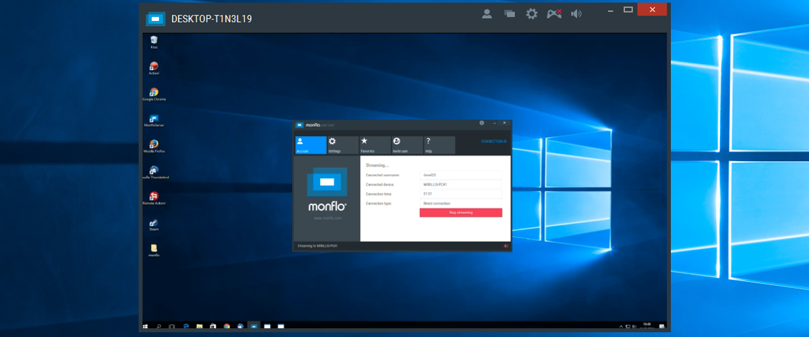The image size is (809, 337).
Task: Maximize the DESKTOP-T1N3L19 client window
Action: (x=628, y=9)
